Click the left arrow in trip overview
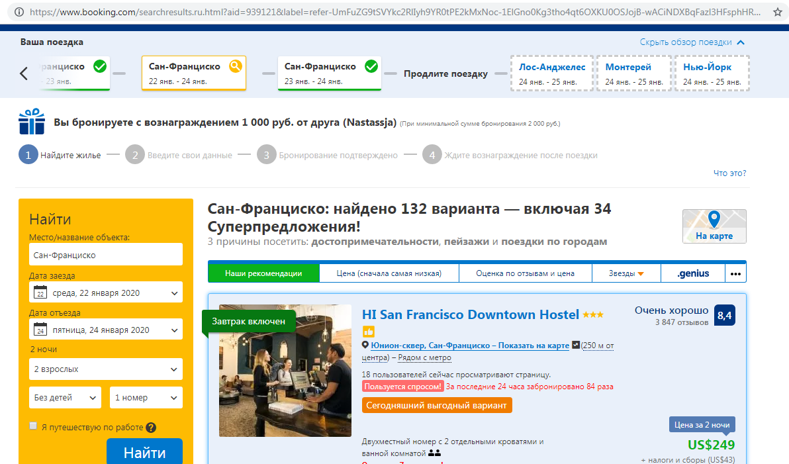The height and width of the screenshot is (464, 789). [x=24, y=73]
